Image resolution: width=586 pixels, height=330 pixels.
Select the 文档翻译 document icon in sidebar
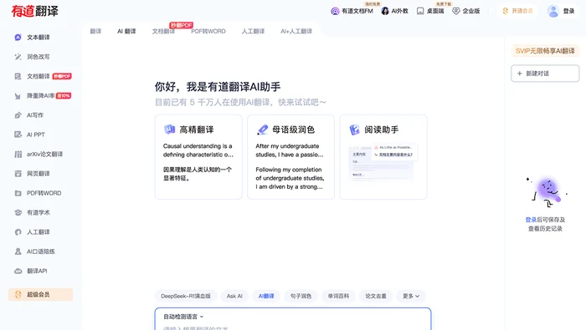click(18, 76)
